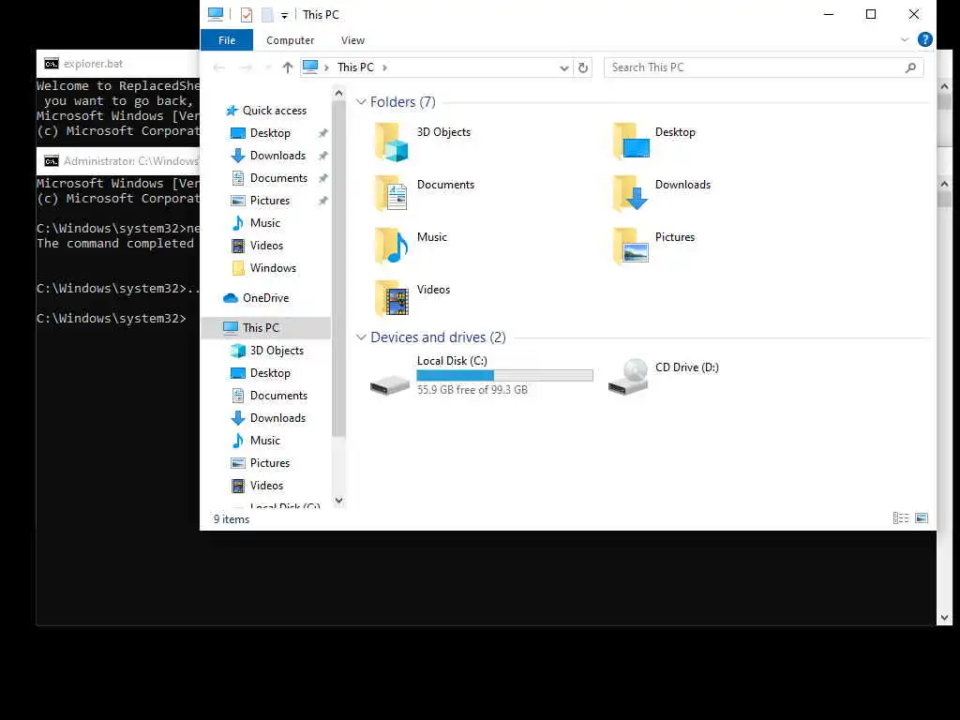The height and width of the screenshot is (720, 960).
Task: Open the View ribbon tab
Action: 352,39
